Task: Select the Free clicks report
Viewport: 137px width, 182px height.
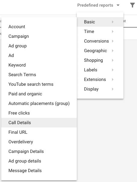Action: [39, 113]
